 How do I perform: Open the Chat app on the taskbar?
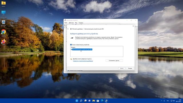(x=89, y=101)
